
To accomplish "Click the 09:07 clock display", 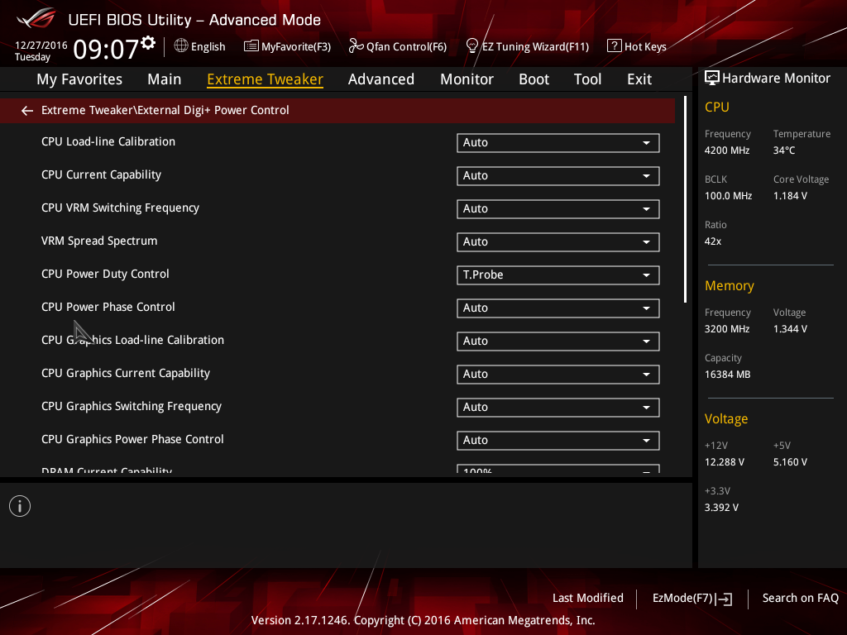I will [x=106, y=49].
